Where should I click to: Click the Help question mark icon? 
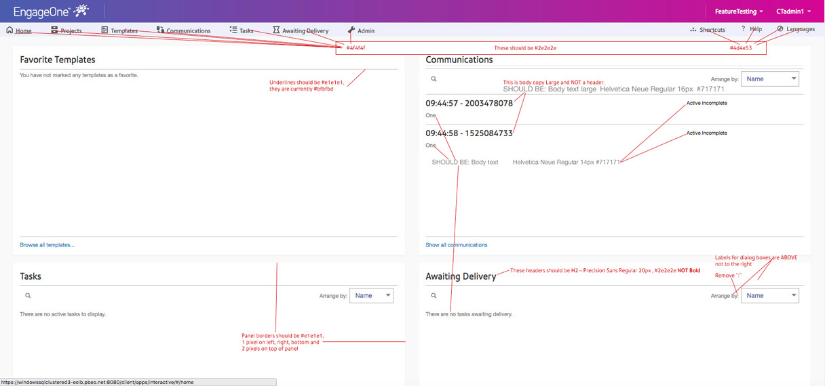click(x=743, y=29)
